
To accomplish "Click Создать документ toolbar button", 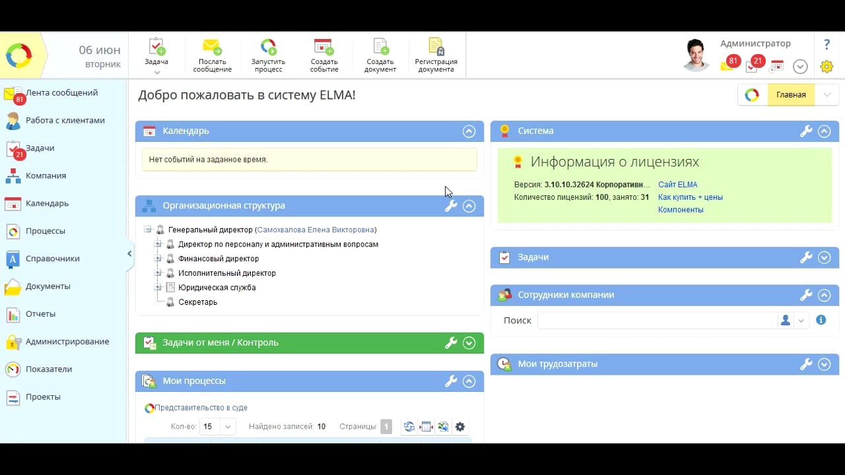I will 380,55.
